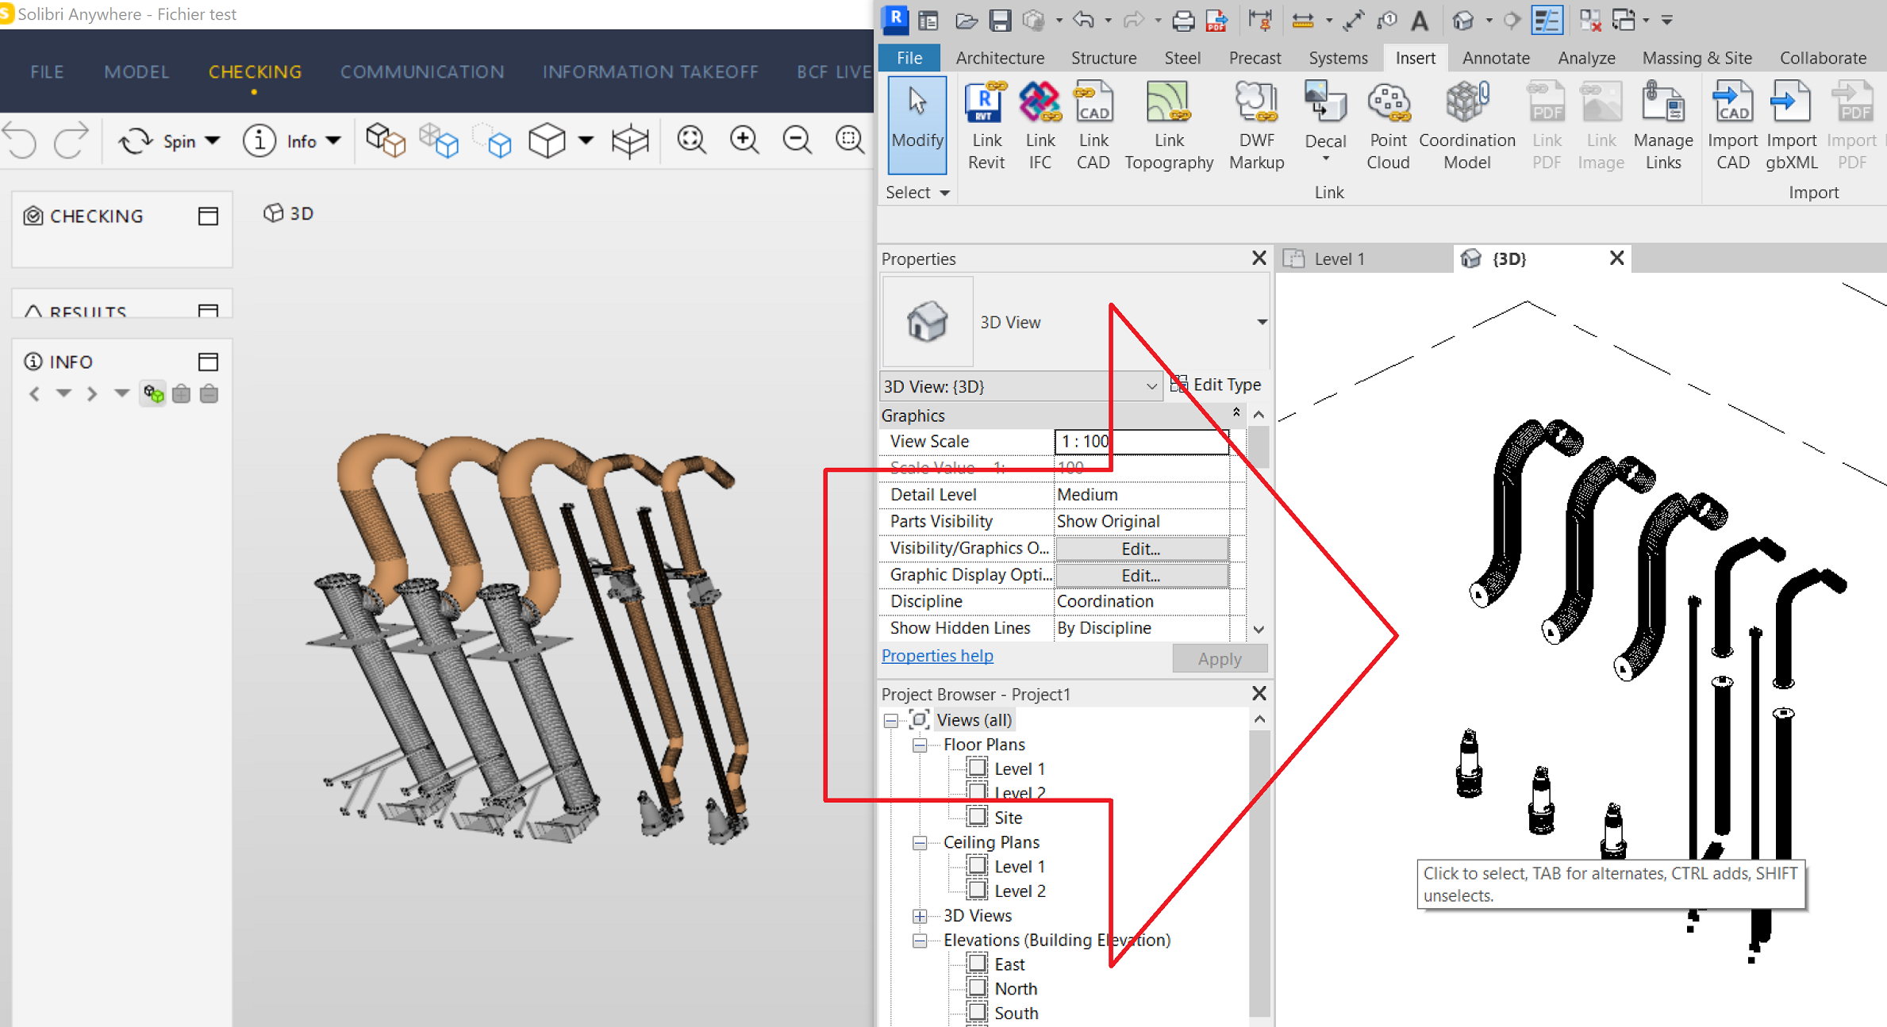
Task: Open the Properties help link
Action: point(936,655)
